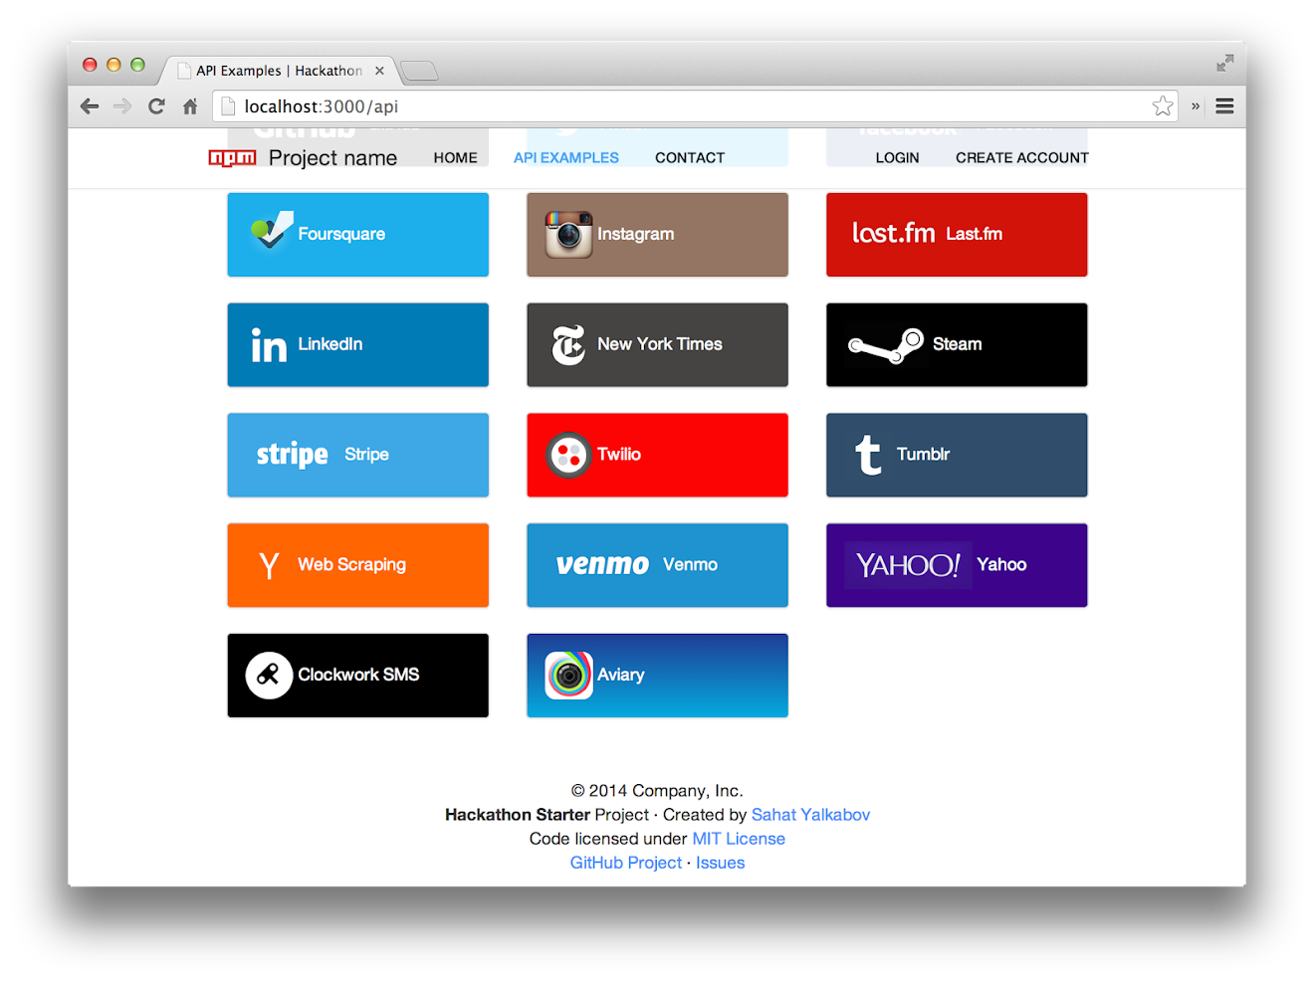This screenshot has width=1314, height=981.
Task: Click the Aviary colorful lens icon
Action: point(568,676)
